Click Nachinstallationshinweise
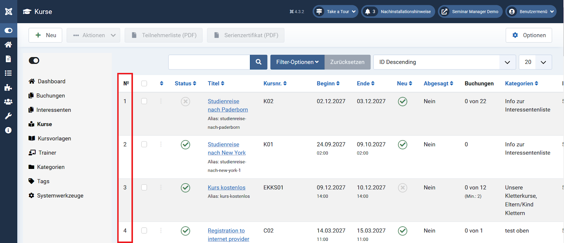Screen dimensions: 564x243 click(406, 12)
